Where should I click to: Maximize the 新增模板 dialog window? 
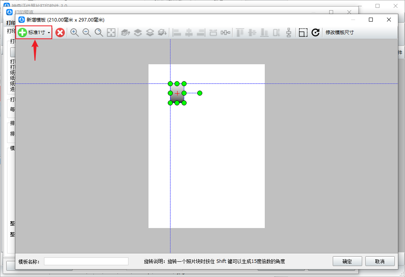(370, 20)
